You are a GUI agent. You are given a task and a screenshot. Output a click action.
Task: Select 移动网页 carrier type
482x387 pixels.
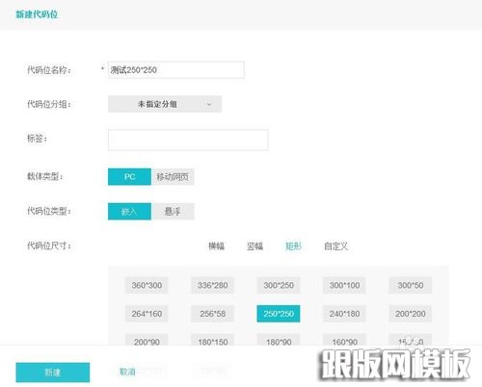coord(173,177)
